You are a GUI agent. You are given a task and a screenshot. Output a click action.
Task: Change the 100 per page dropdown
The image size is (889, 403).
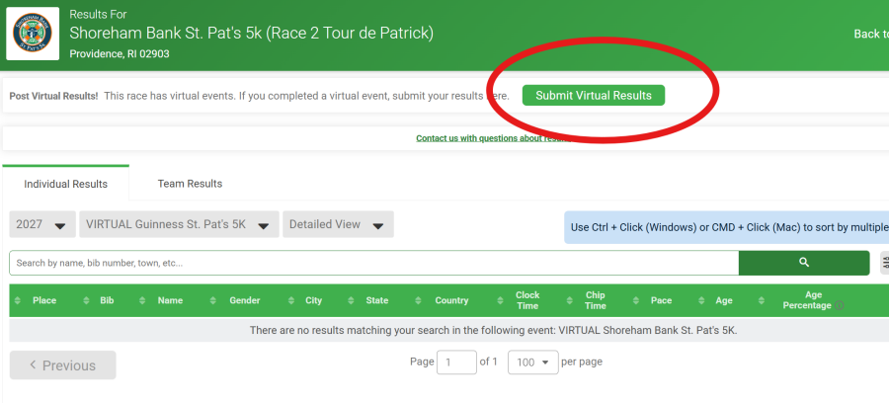pyautogui.click(x=532, y=363)
